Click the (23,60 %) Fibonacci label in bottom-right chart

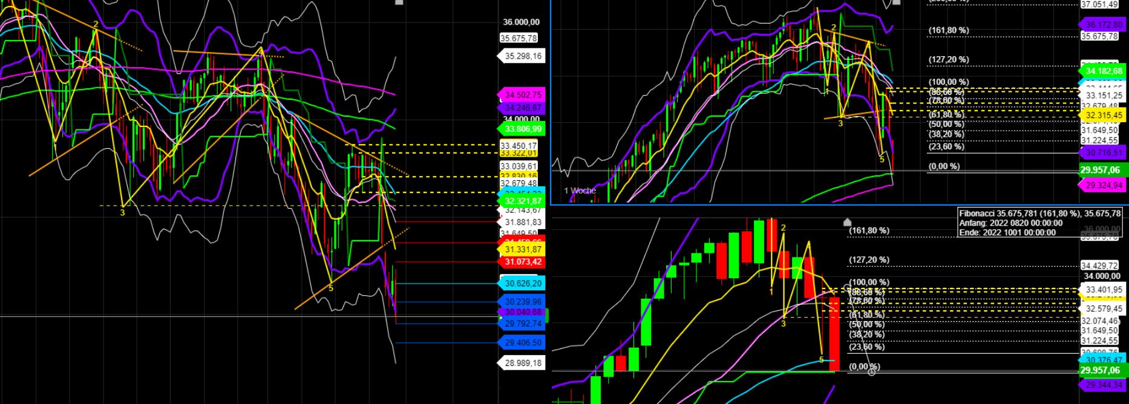[x=867, y=347]
